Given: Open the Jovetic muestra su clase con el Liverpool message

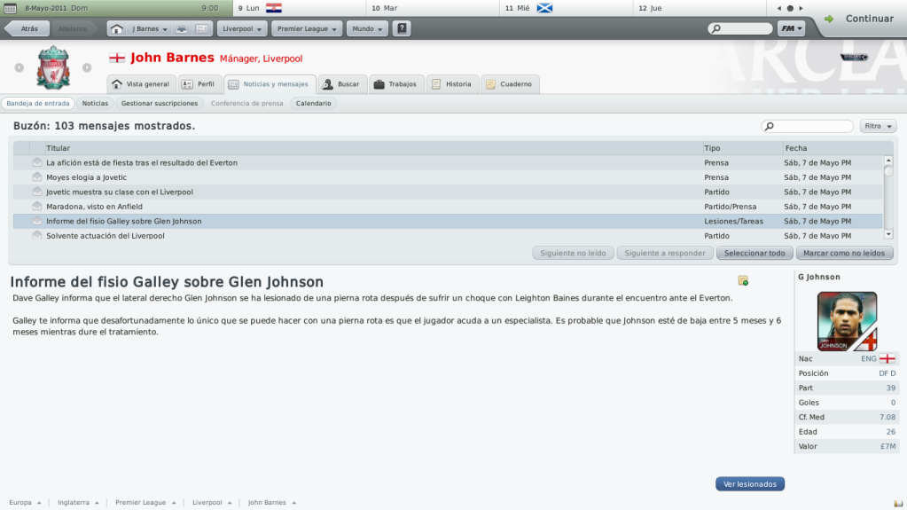Looking at the screenshot, I should [x=448, y=192].
